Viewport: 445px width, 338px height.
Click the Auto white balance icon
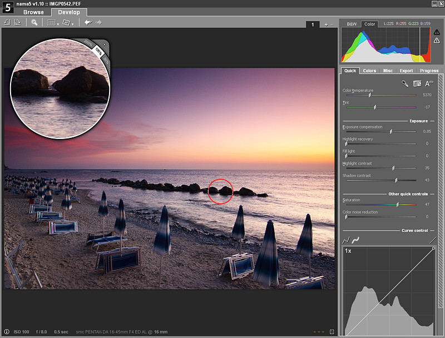tap(429, 83)
